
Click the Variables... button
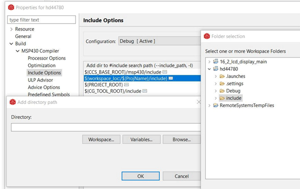click(x=141, y=139)
